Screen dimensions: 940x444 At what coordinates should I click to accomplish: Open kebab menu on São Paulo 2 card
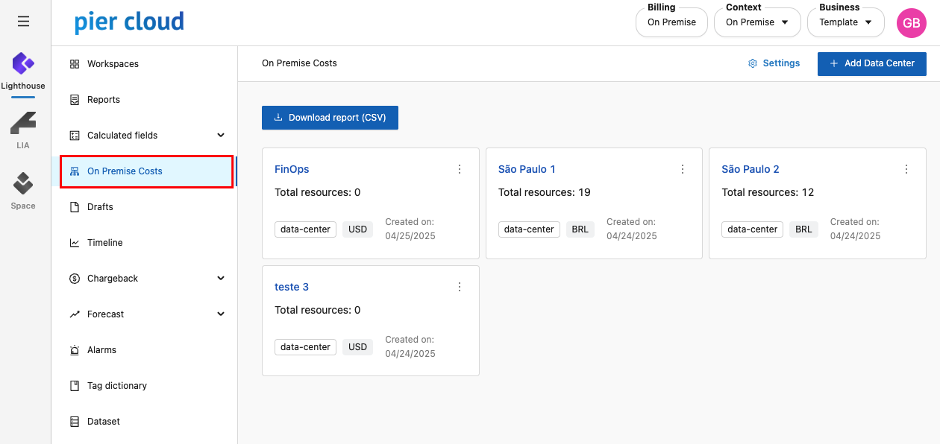[x=906, y=169]
